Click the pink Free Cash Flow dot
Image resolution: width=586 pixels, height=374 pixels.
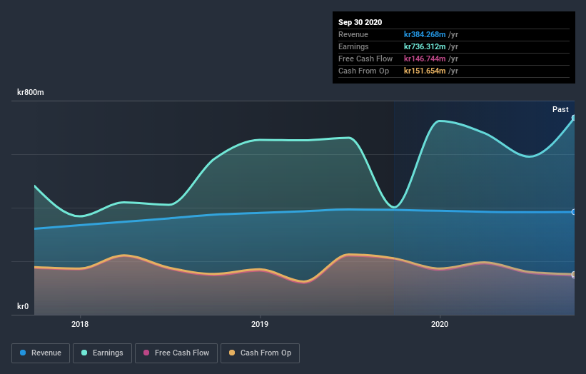tap(146, 353)
